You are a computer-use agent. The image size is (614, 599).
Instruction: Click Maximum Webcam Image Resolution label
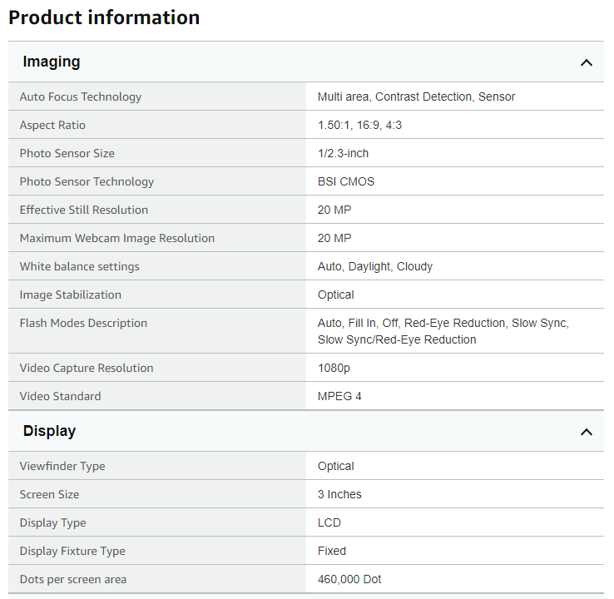(117, 238)
